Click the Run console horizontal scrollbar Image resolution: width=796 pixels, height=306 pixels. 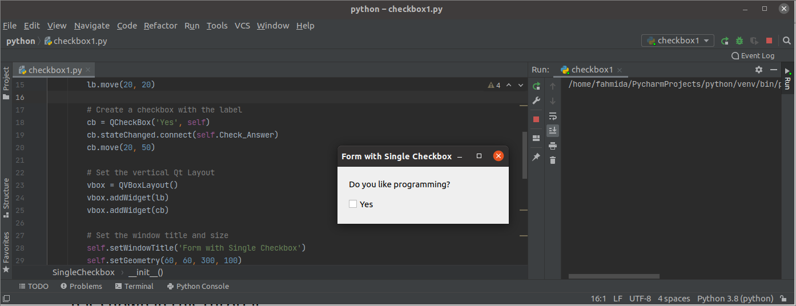point(614,276)
